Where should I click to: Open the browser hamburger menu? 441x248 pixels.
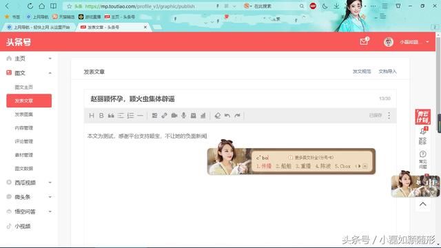384,6
